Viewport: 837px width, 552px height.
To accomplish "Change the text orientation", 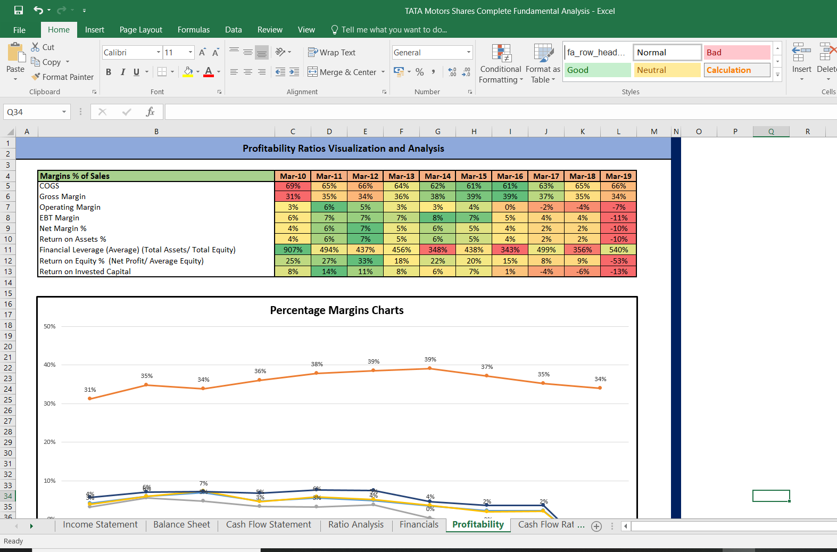I will (x=280, y=52).
